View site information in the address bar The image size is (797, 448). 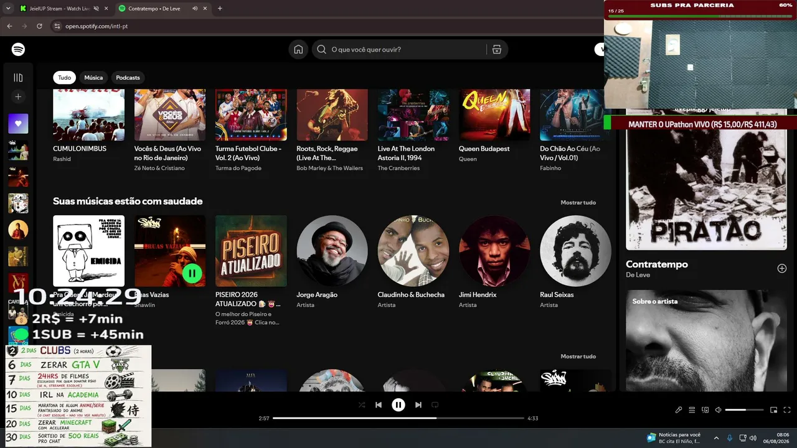[57, 26]
